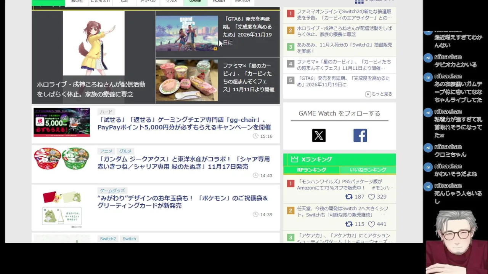Click the crown icon beside Xランキング
This screenshot has height=274, width=488.
(x=294, y=159)
